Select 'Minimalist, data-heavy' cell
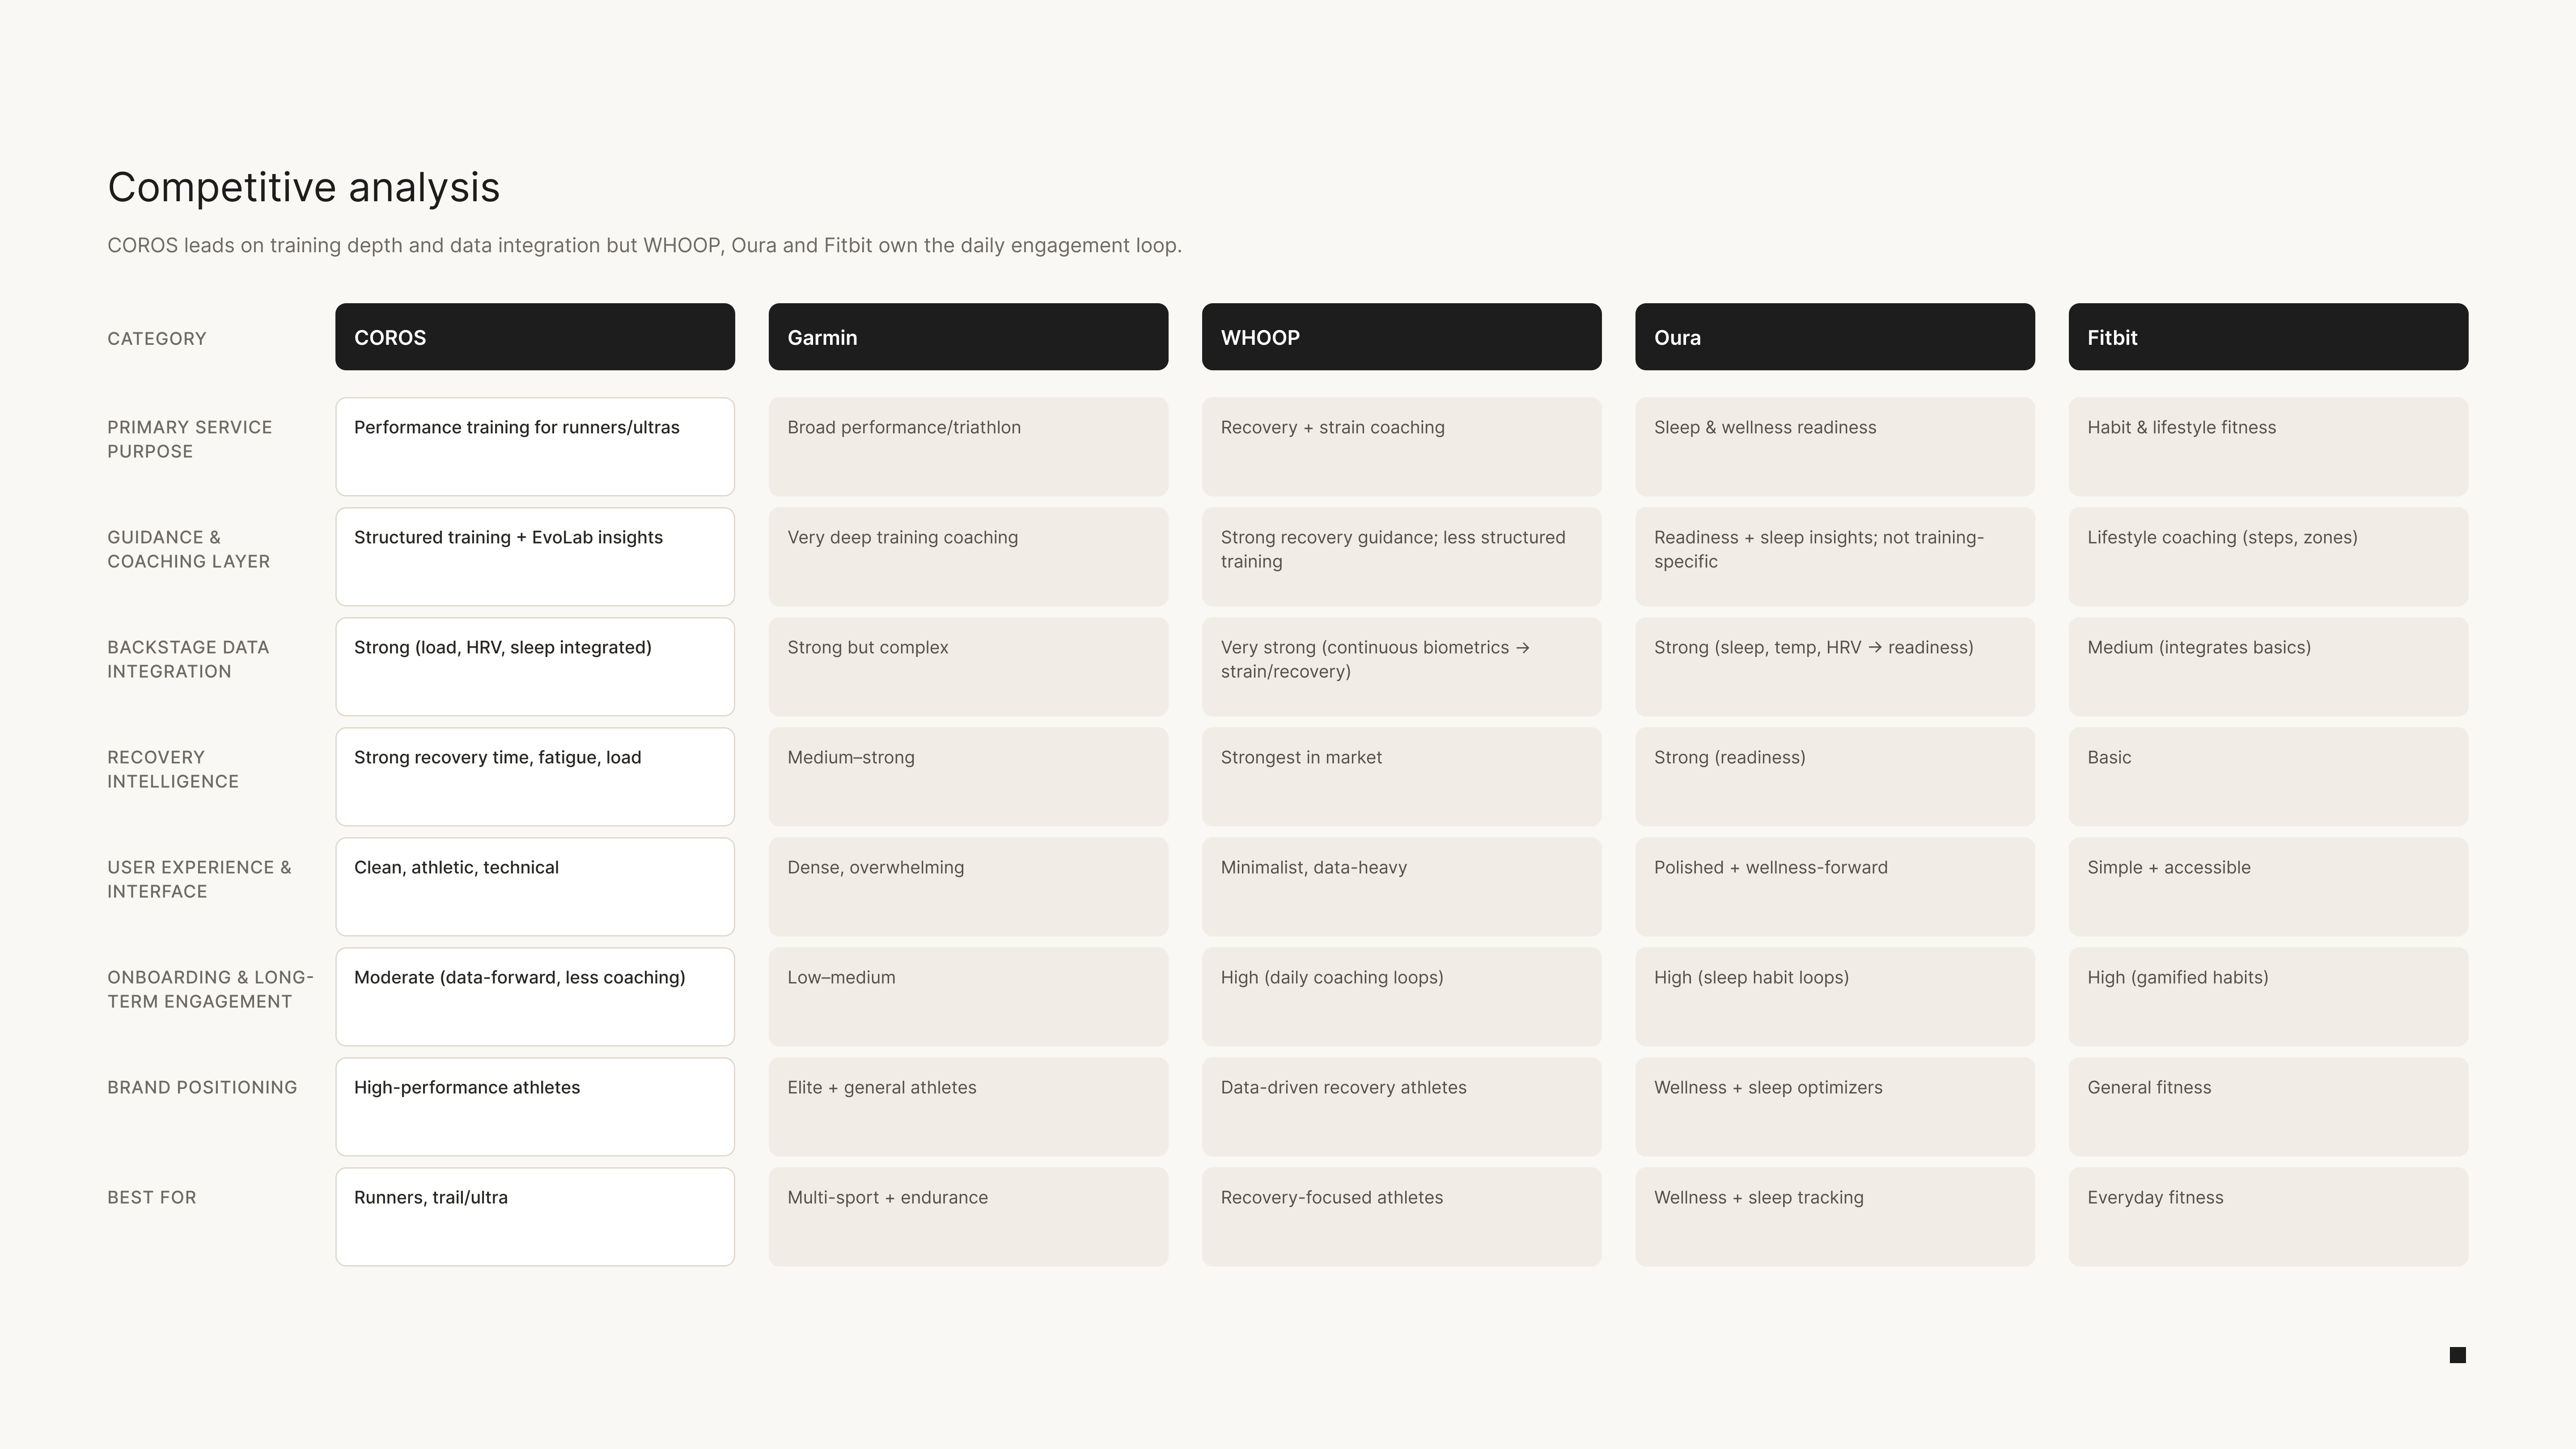Screen dimensions: 2576x1449 1401,887
